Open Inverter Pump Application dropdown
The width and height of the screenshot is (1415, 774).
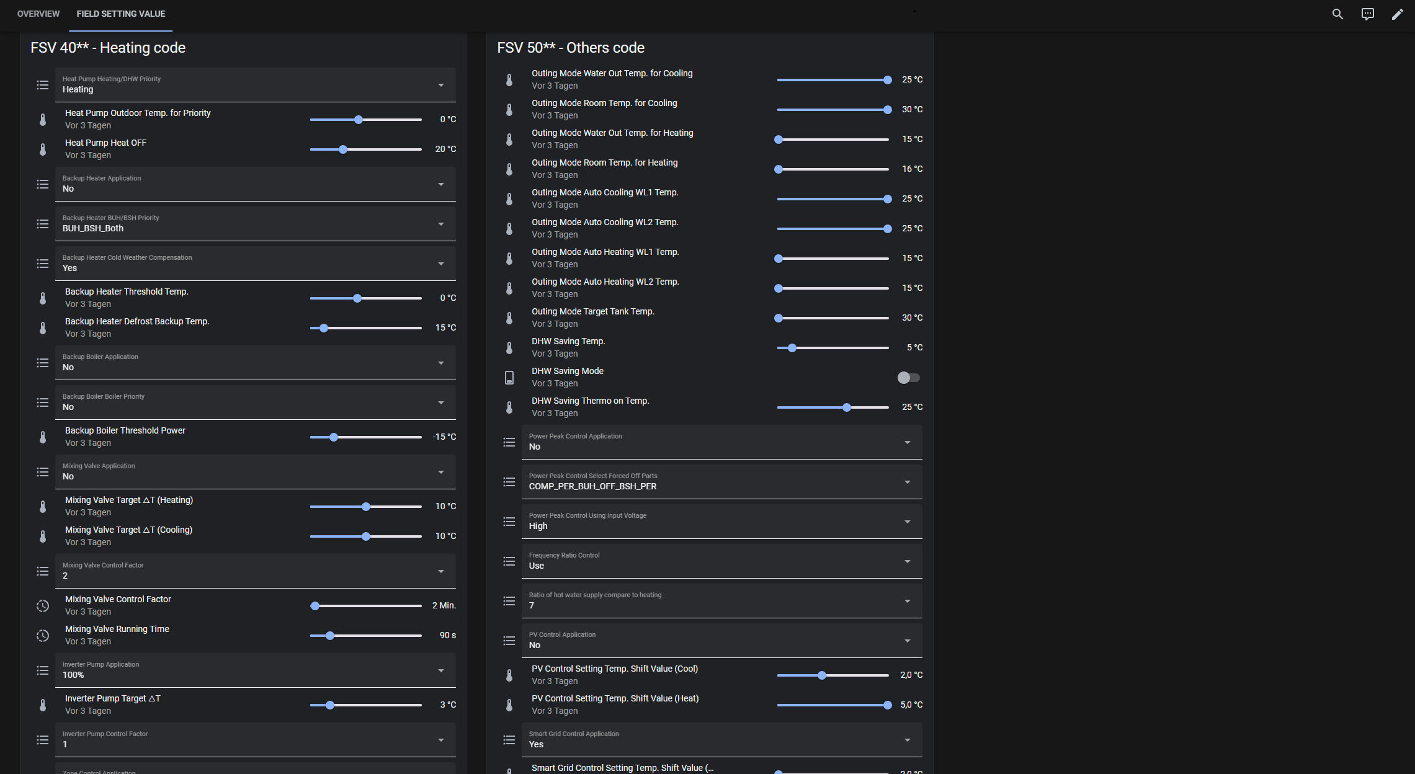[255, 670]
